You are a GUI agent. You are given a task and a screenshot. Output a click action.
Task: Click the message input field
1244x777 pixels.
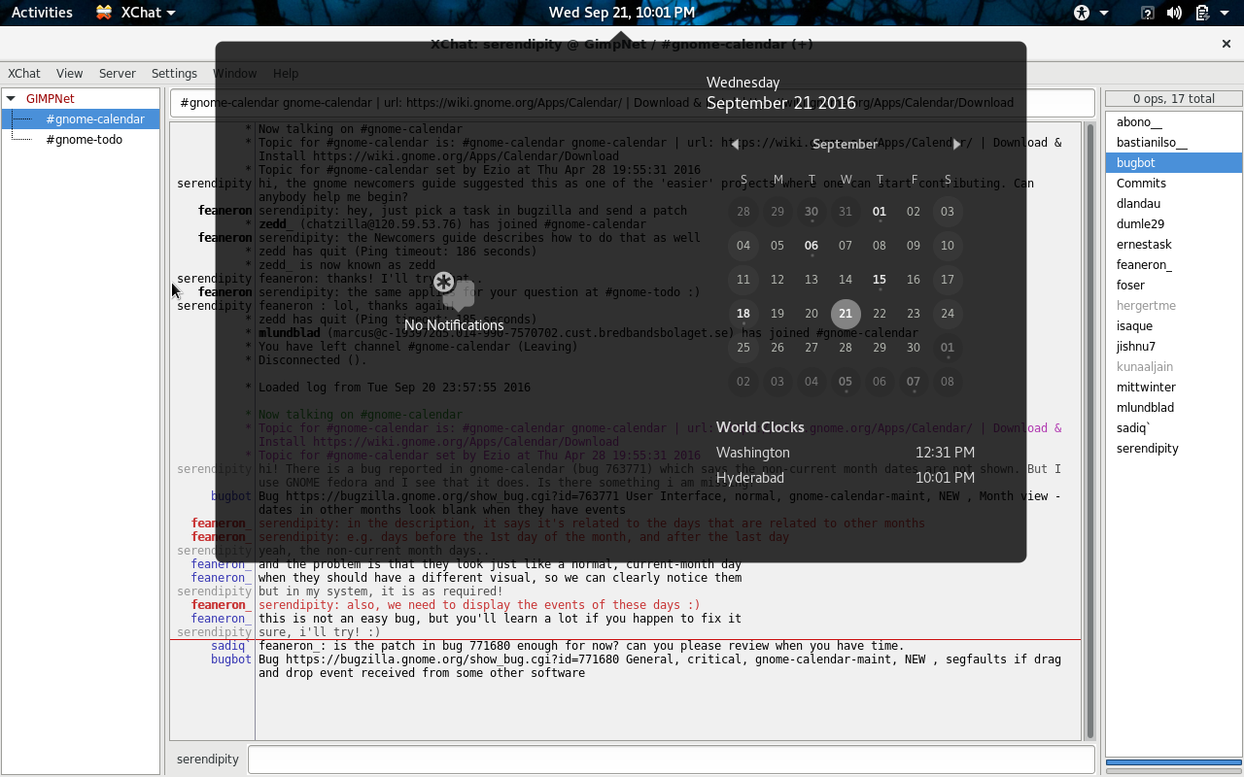[672, 760]
